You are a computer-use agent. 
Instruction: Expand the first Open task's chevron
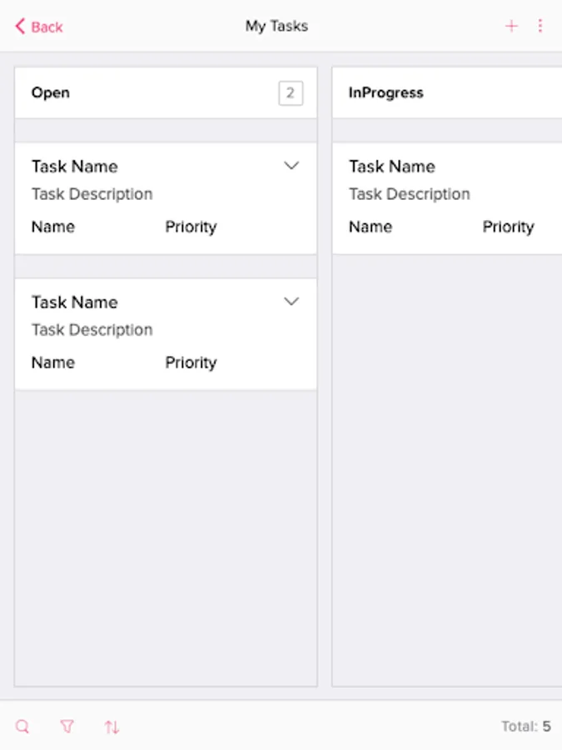click(x=291, y=166)
